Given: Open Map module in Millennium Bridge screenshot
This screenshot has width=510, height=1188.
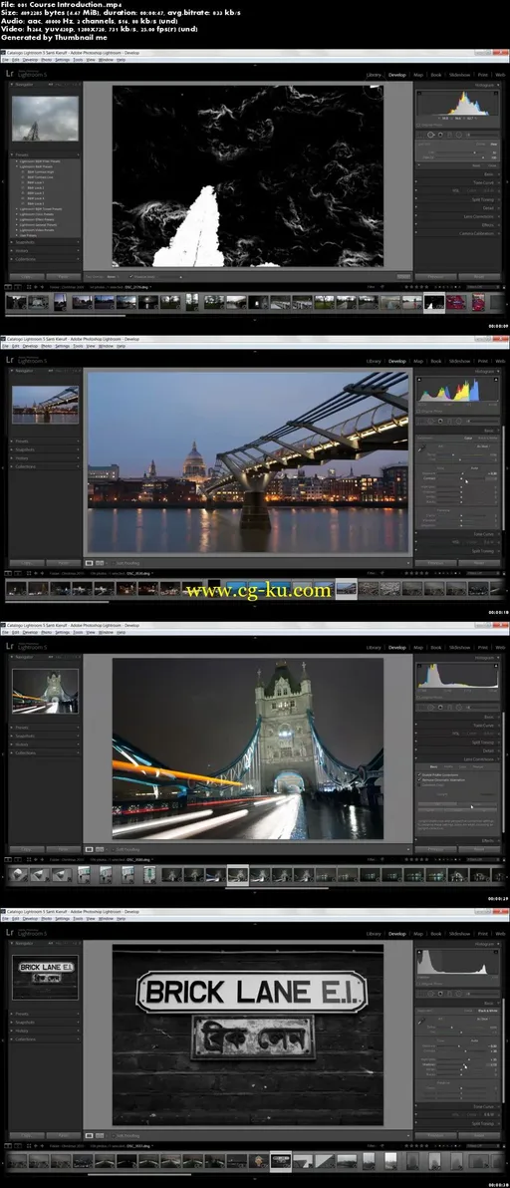Looking at the screenshot, I should click(418, 362).
